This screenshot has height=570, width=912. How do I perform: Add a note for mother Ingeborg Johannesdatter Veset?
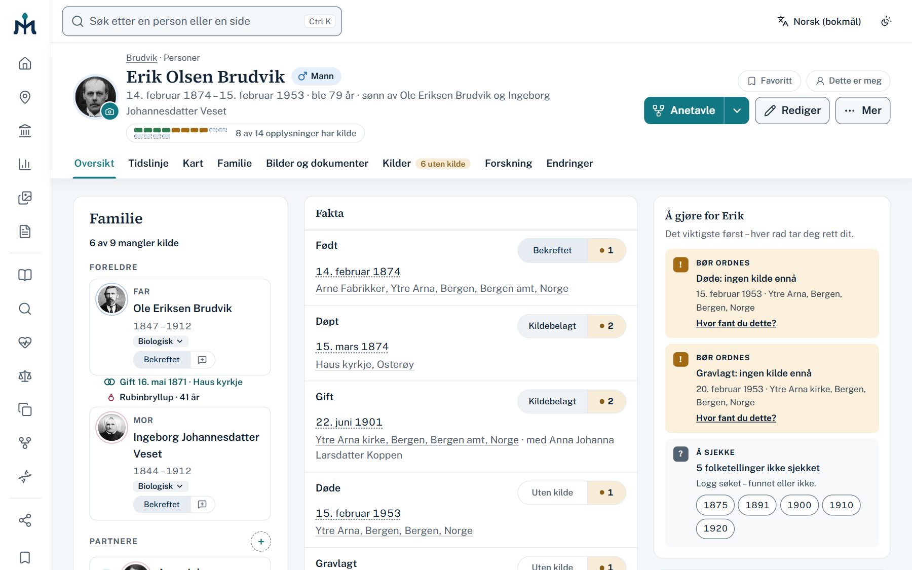pyautogui.click(x=202, y=505)
